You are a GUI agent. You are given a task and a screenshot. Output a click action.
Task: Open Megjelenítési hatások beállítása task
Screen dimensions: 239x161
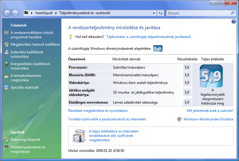(35, 44)
